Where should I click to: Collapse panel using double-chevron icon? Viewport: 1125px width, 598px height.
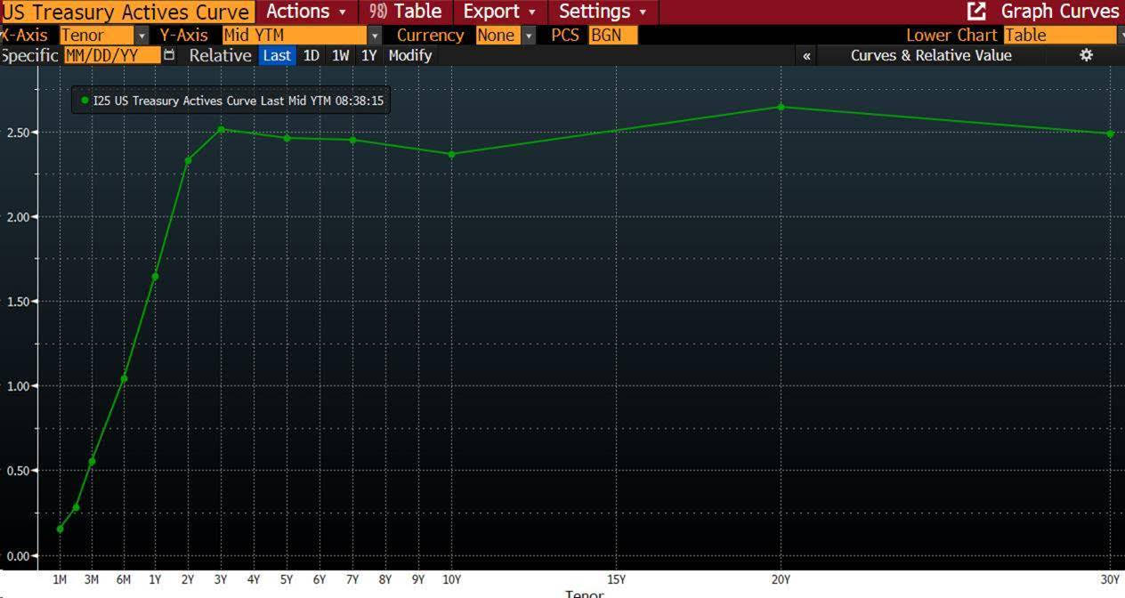[806, 55]
